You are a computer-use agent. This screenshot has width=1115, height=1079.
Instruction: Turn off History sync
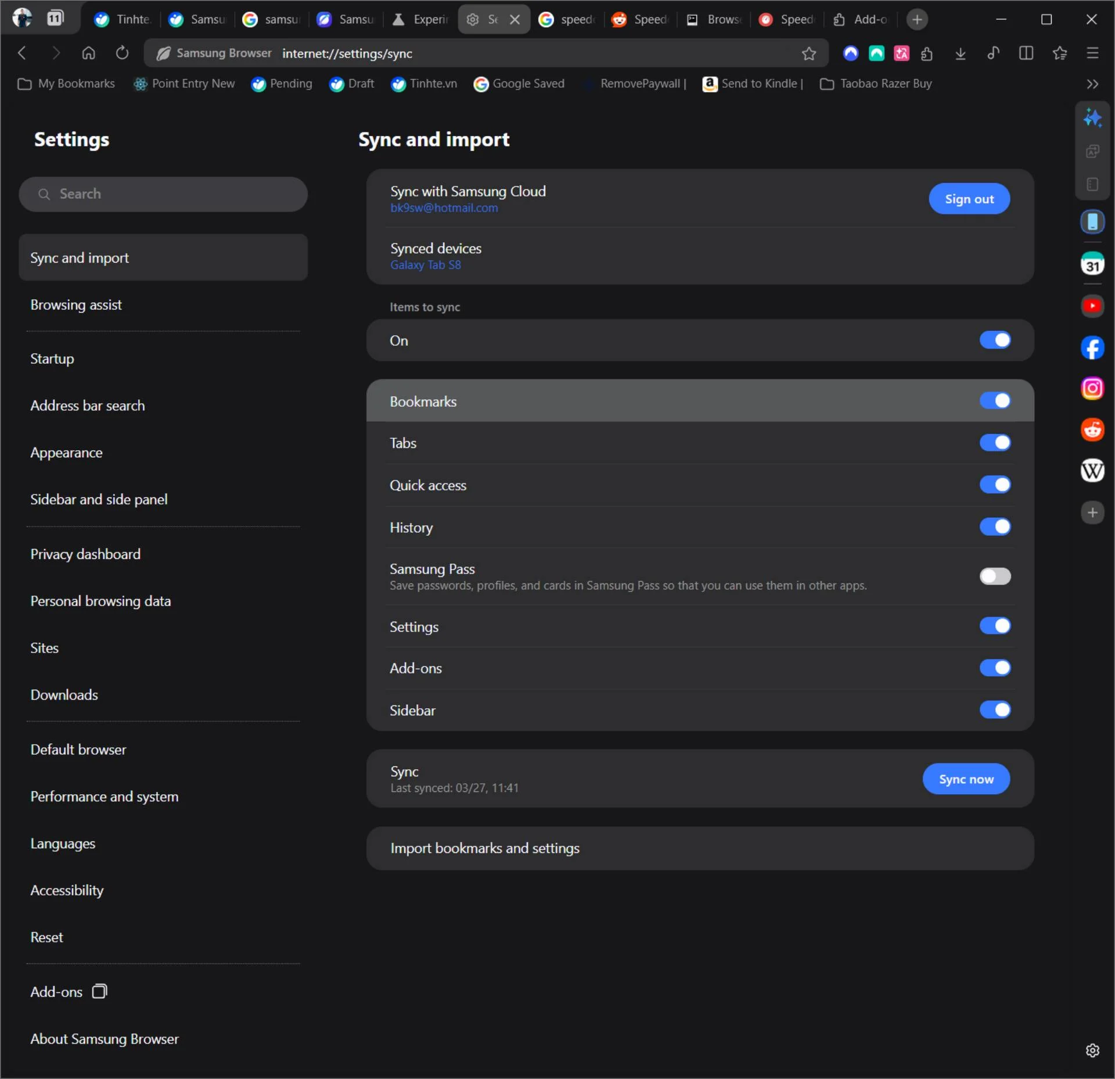(x=994, y=526)
